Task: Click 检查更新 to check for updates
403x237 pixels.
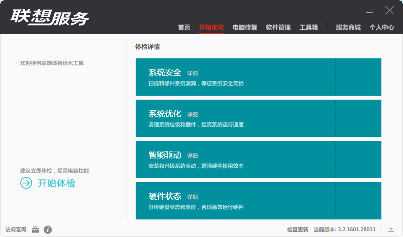Action: tap(298, 230)
